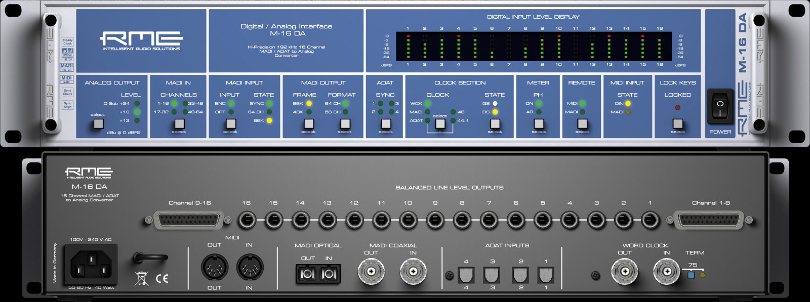The height and width of the screenshot is (302, 810).
Task: Click the red LOCKED indicator LED
Action: click(x=678, y=107)
